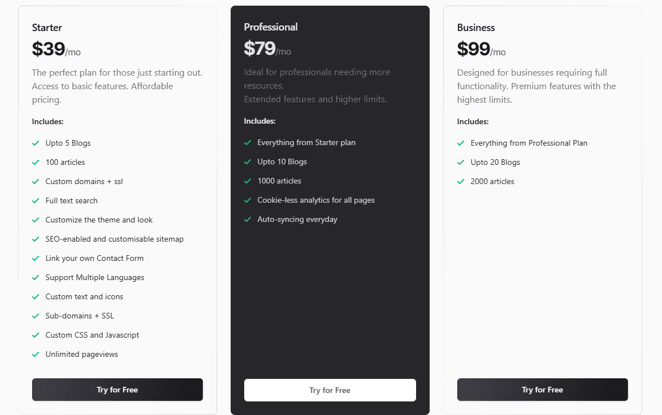Screen dimensions: 662x415
Task: Click the checkmark next to 2000 articles
Action: (461, 181)
